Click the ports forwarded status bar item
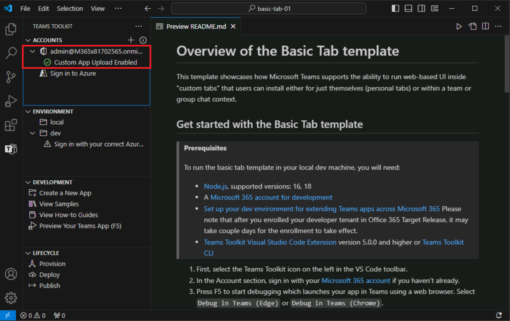The width and height of the screenshot is (510, 321). tap(60, 315)
